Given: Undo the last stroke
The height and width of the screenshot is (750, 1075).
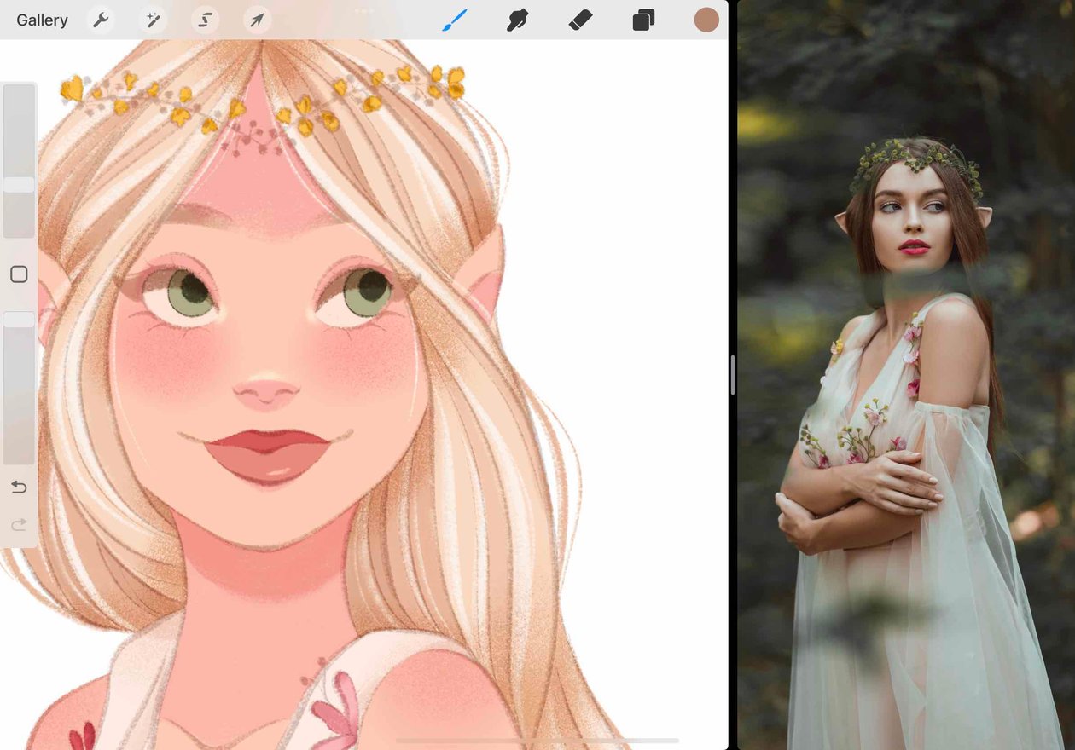Looking at the screenshot, I should click(x=19, y=487).
